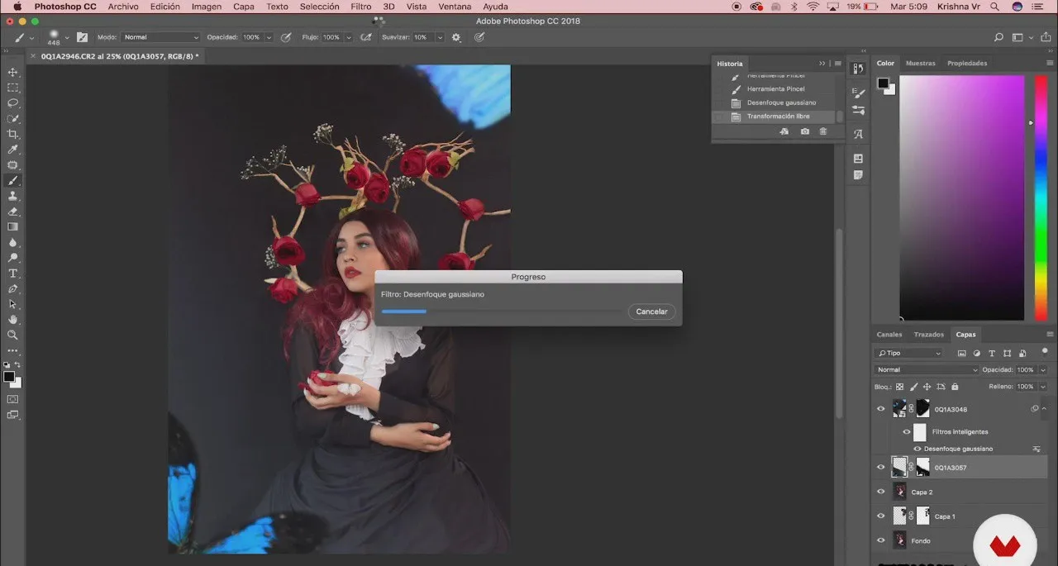
Task: Select the Hand tool
Action: [x=12, y=320]
